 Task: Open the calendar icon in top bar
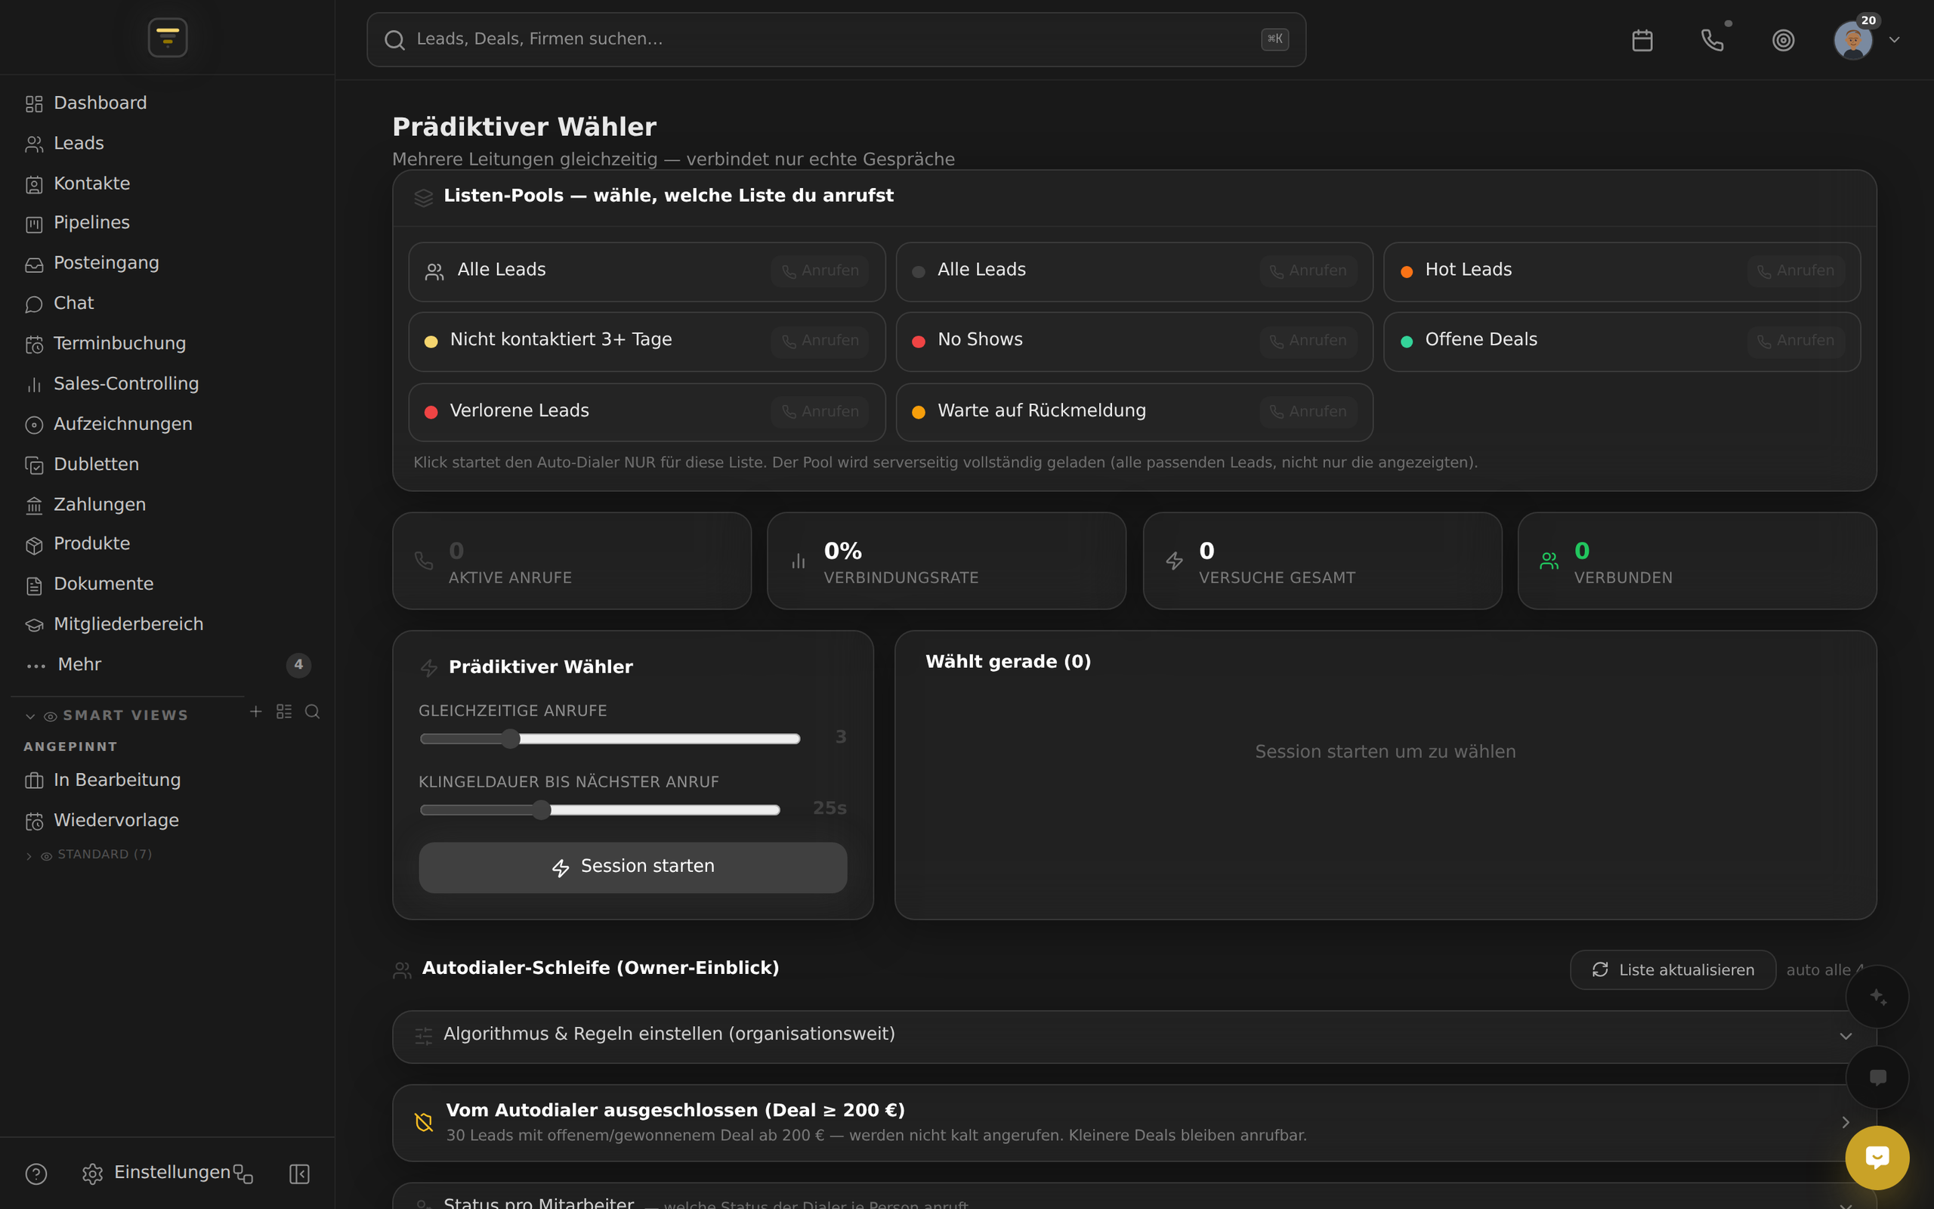[x=1642, y=40]
